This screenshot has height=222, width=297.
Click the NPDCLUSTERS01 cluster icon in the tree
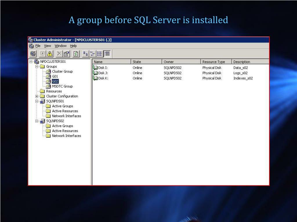coord(37,62)
